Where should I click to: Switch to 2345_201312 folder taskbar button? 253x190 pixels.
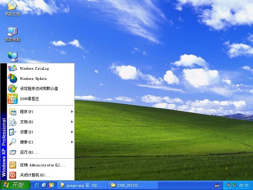(132, 185)
